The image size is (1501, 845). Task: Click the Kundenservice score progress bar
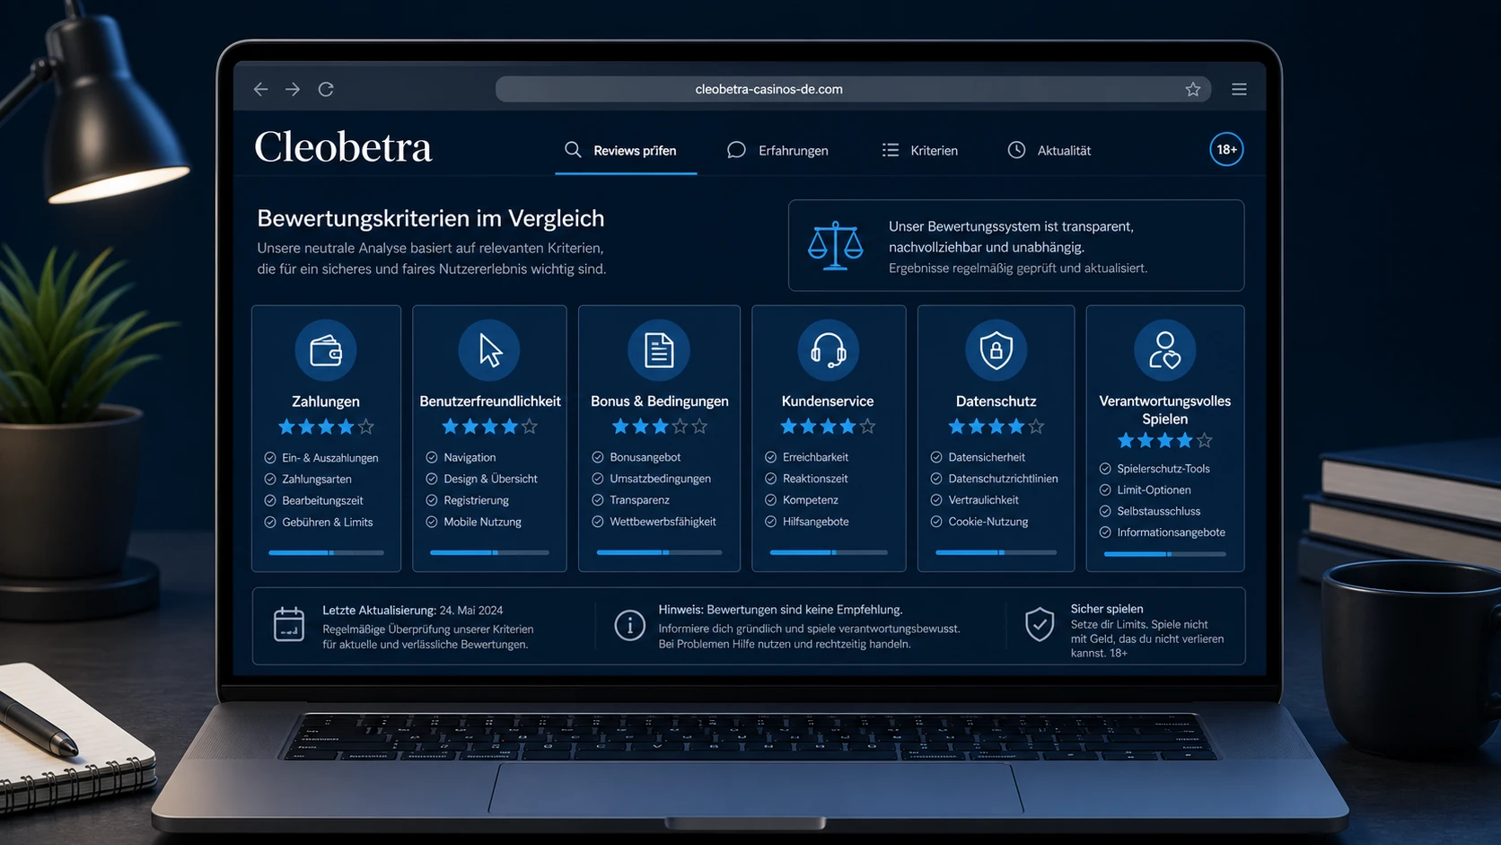pos(829,552)
